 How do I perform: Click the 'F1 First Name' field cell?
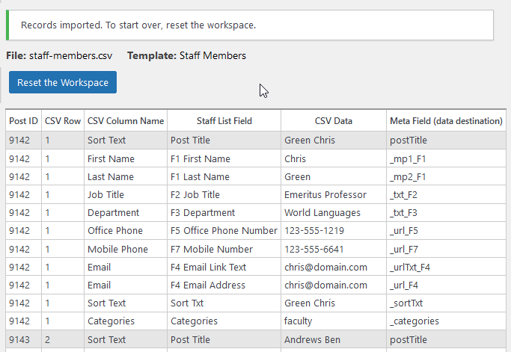point(201,159)
